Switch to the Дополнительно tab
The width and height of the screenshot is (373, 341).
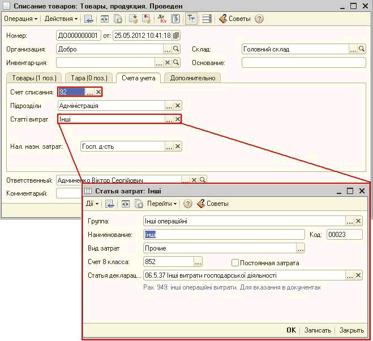193,78
